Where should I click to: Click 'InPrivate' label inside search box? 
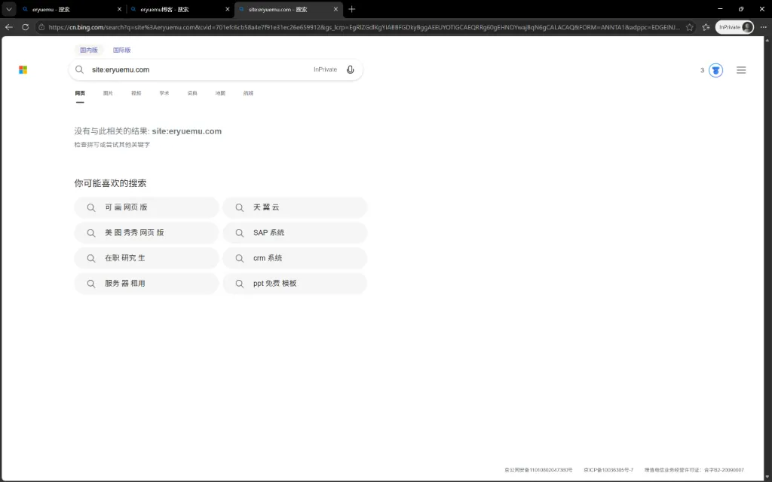click(x=326, y=69)
